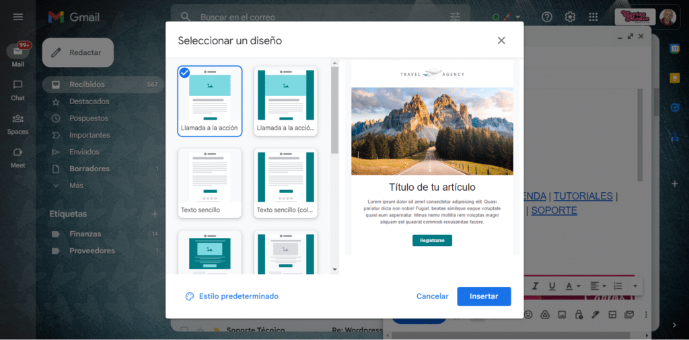The image size is (689, 340).
Task: Click the TUTORIALES link in compose
Action: coord(583,196)
